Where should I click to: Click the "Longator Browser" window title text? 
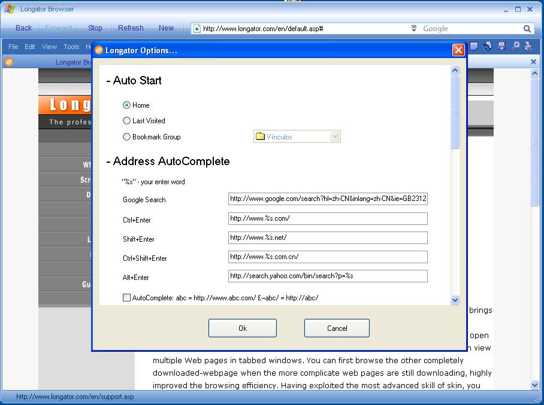pyautogui.click(x=47, y=9)
